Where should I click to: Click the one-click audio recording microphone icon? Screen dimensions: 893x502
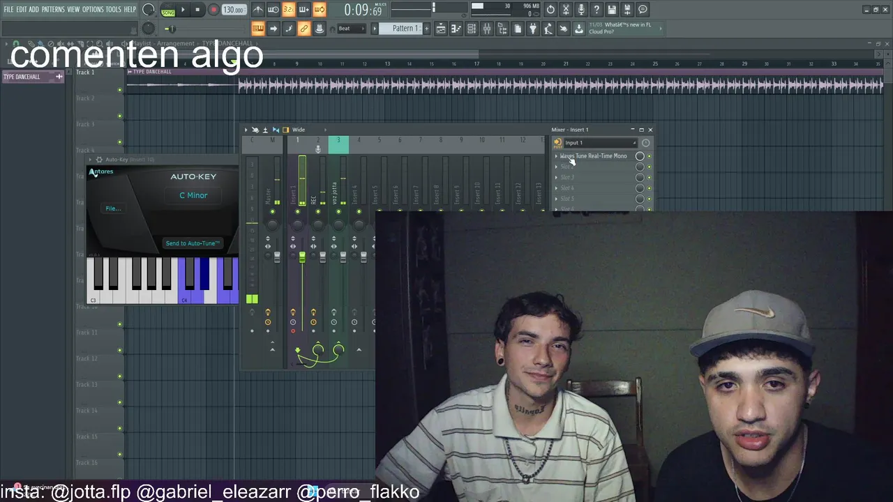582,10
